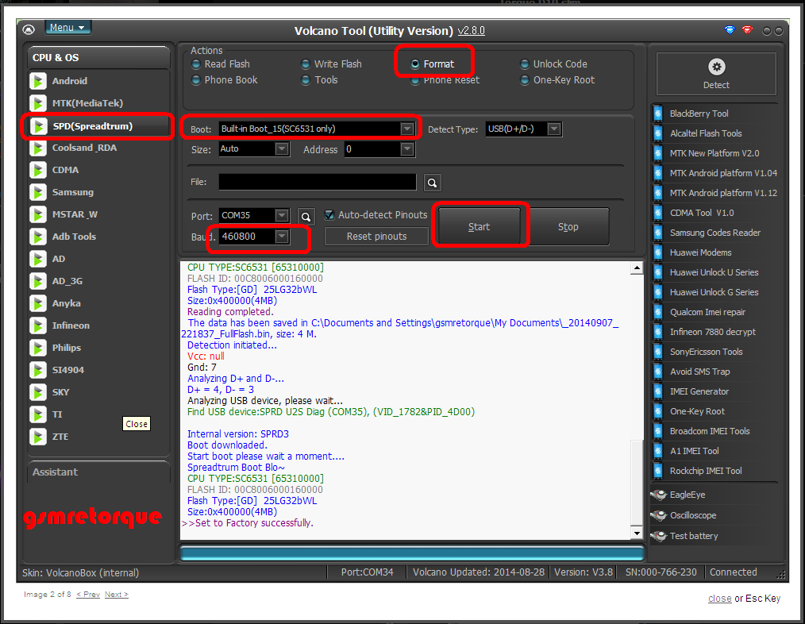Click the blue progress bar

click(411, 553)
